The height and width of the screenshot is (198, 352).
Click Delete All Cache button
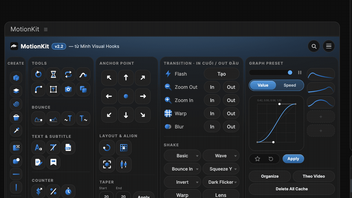coord(291,189)
